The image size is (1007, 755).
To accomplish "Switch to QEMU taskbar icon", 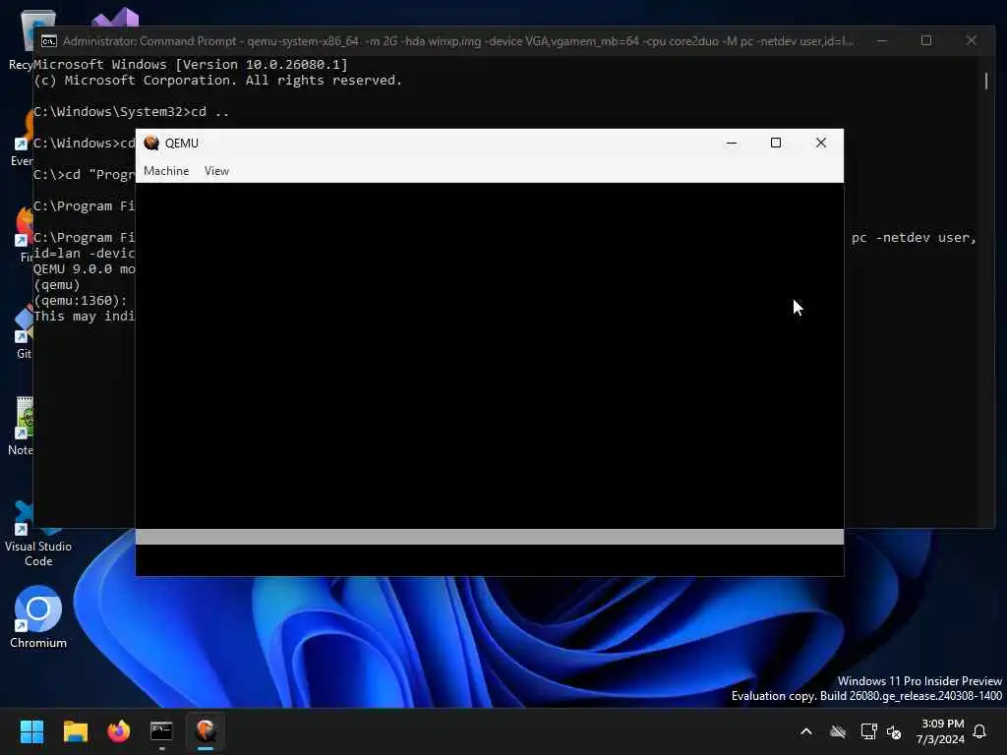I will [x=206, y=731].
